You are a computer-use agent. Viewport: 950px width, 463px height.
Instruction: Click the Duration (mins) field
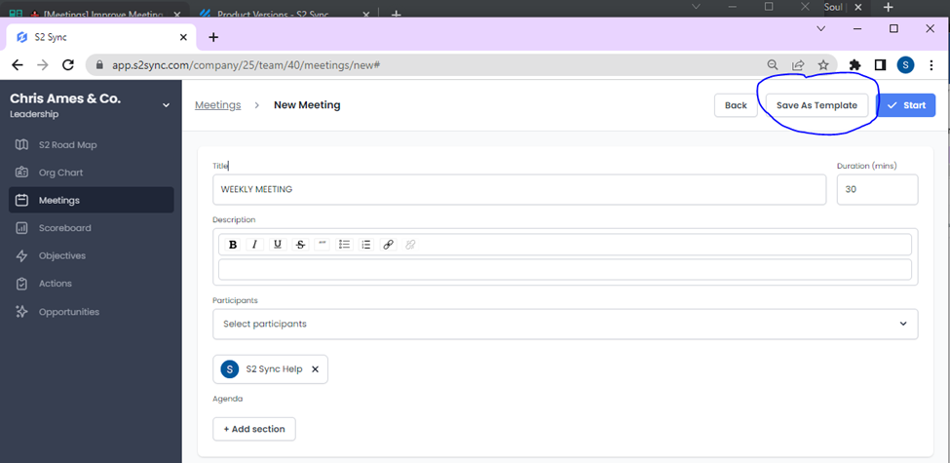(x=877, y=190)
